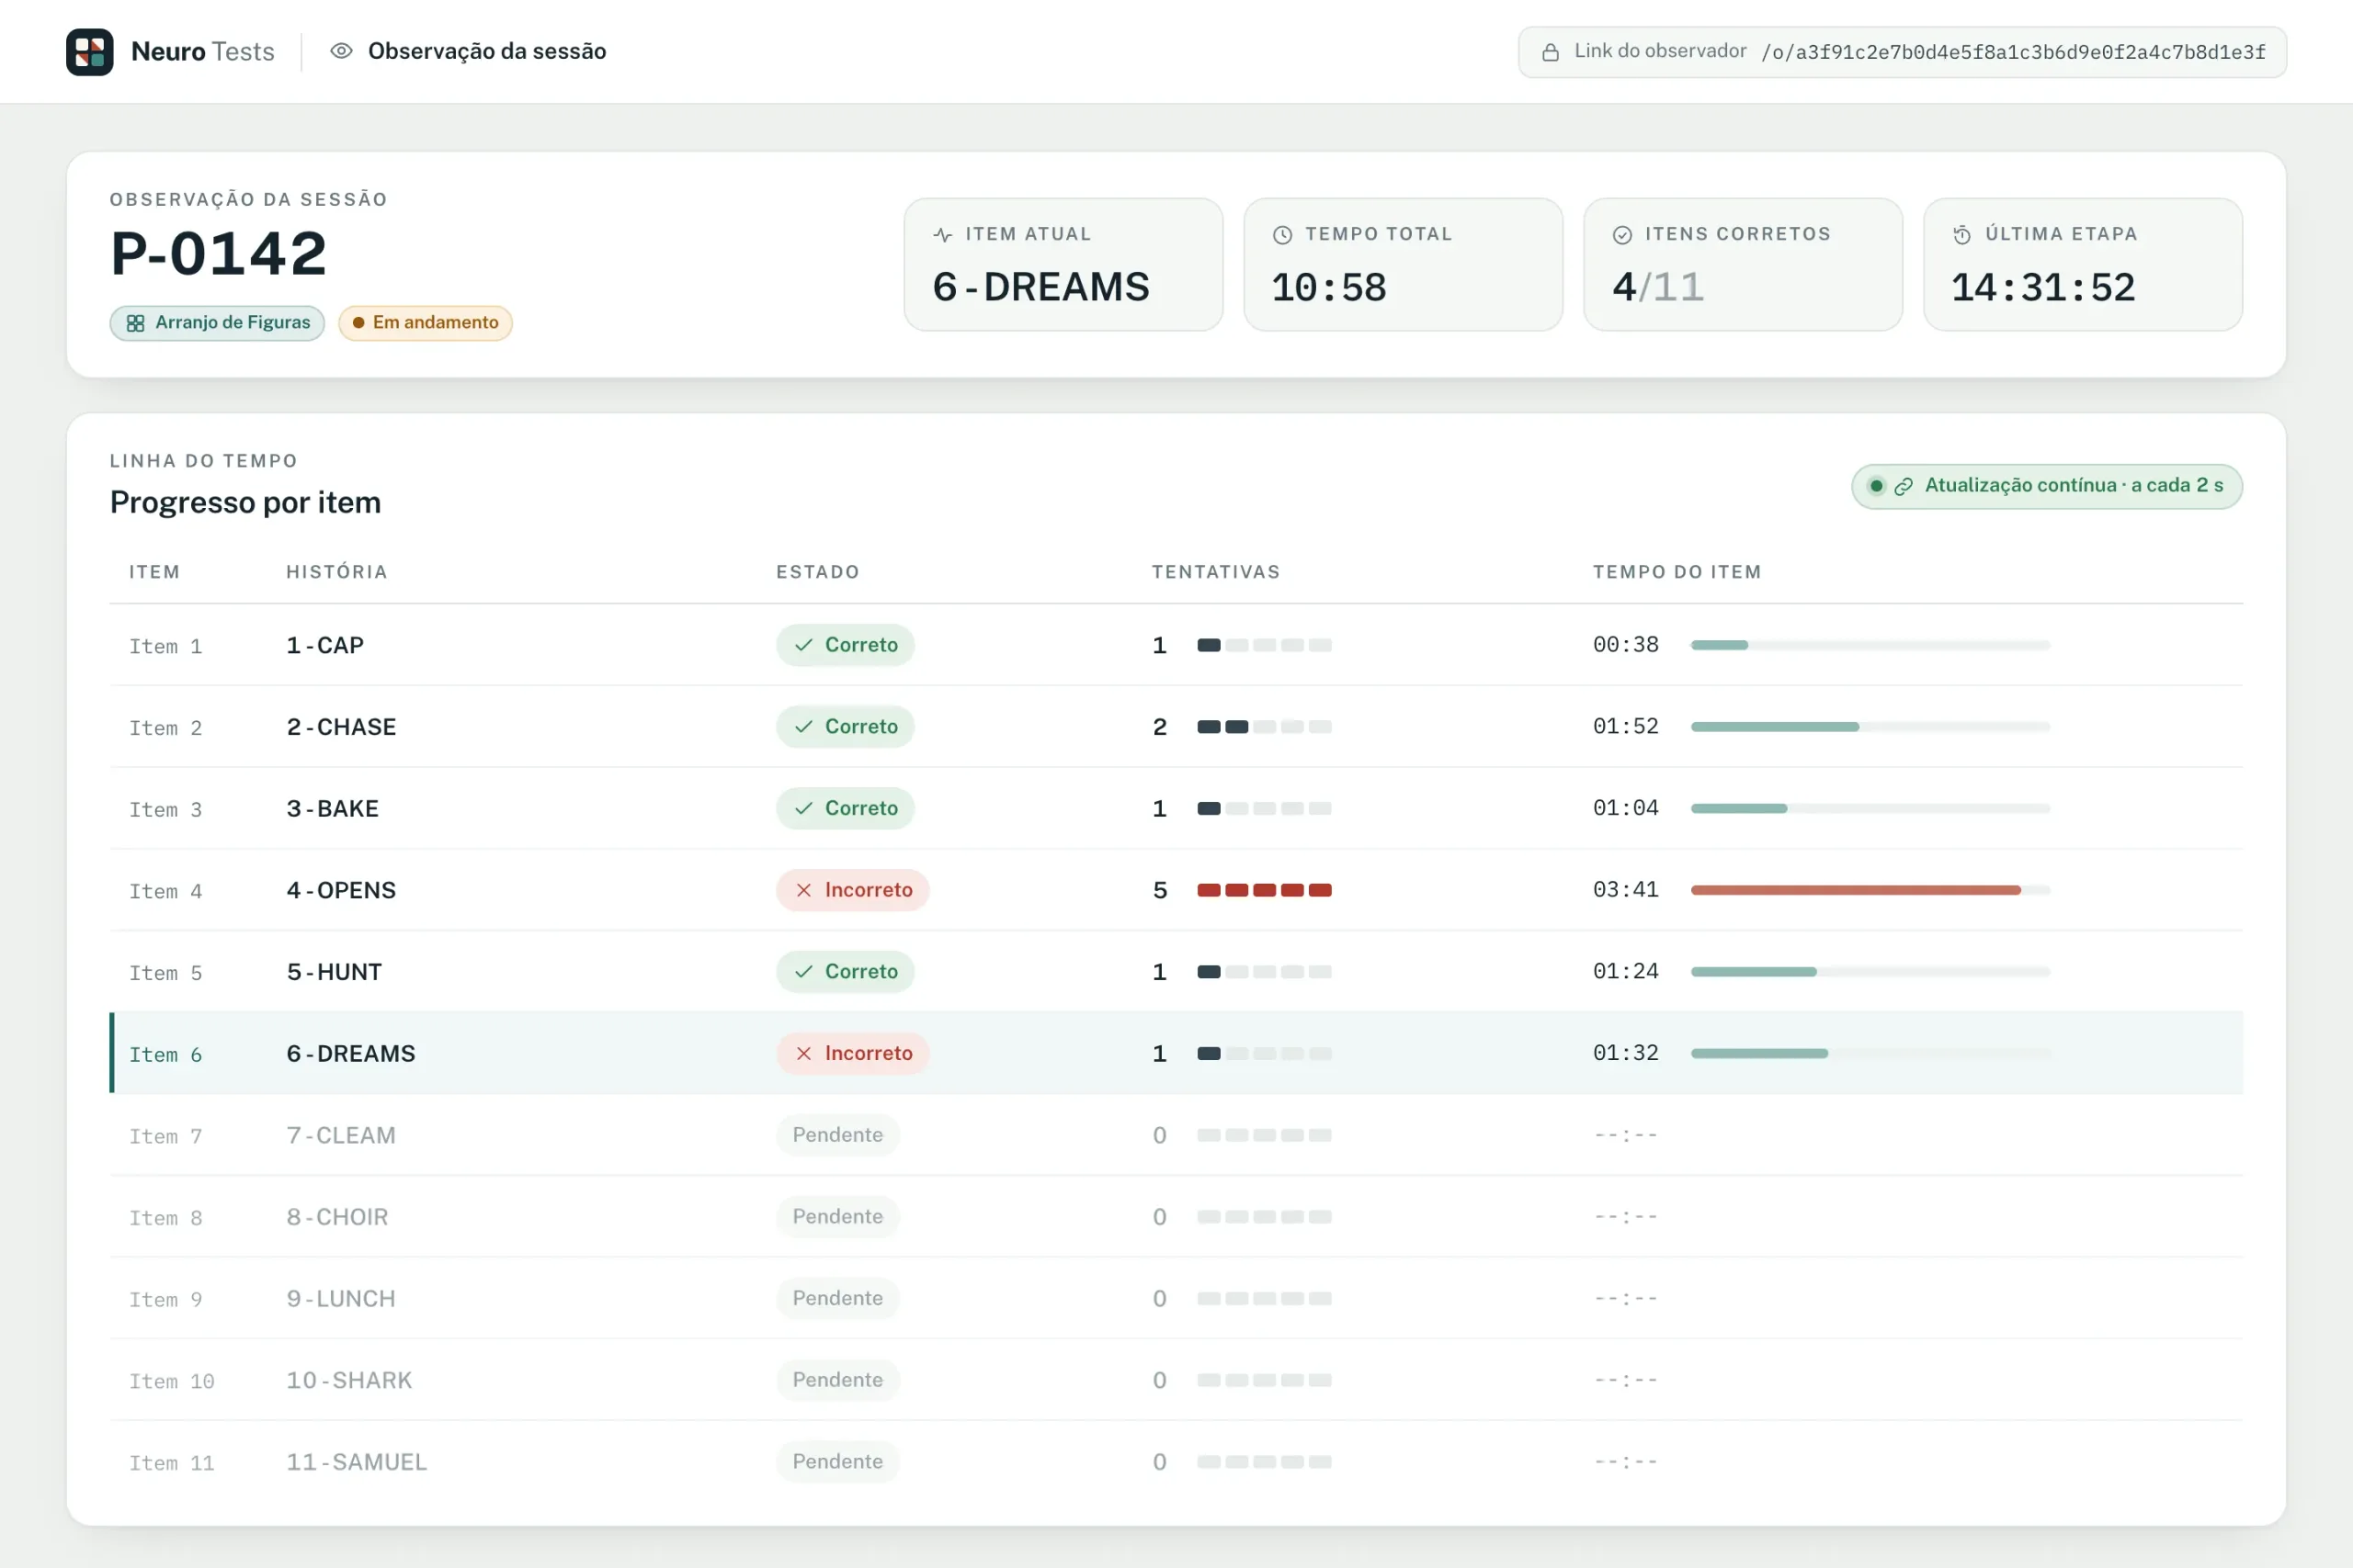Screen dimensions: 2353x1568
Task: Click the Pendente badge for 9-LUNCH
Action: 837,1299
